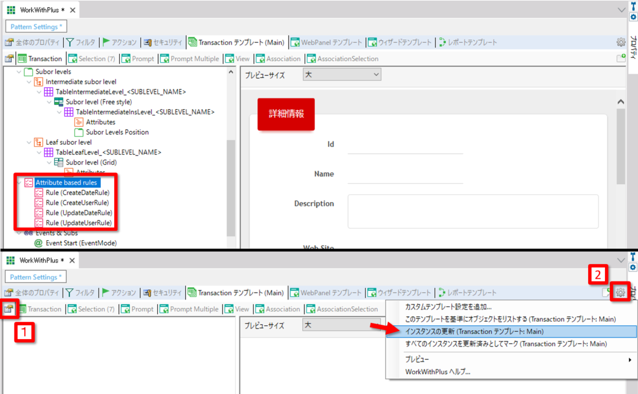Switch to フィルタ tab in top window
Viewport: 638px width, 394px height.
pos(81,43)
